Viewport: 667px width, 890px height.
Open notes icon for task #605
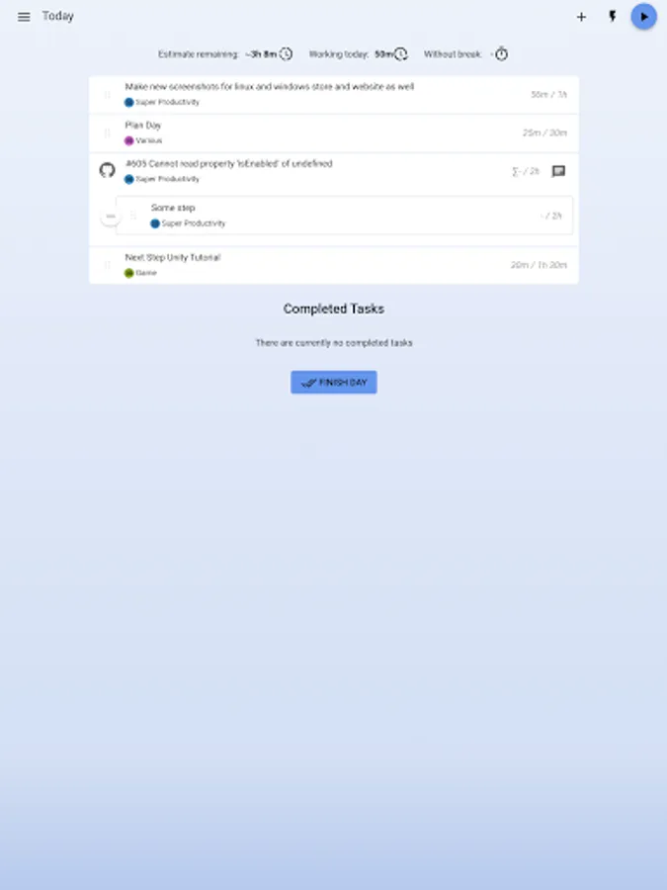[x=558, y=171]
